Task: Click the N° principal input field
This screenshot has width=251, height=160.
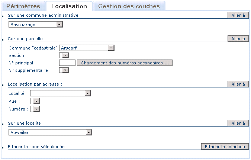Action: [67, 63]
